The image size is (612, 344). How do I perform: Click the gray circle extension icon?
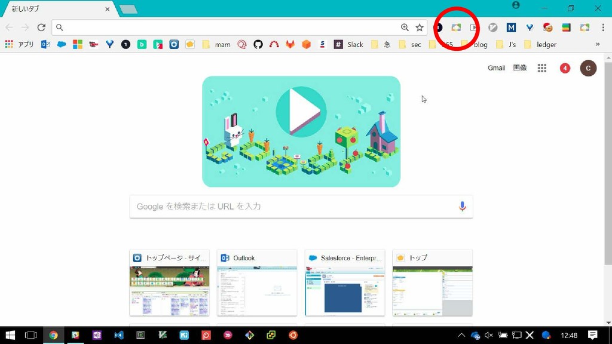click(493, 27)
